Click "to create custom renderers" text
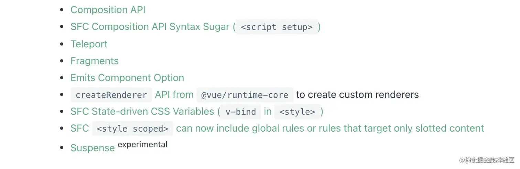This screenshot has height=169, width=520. point(357,95)
